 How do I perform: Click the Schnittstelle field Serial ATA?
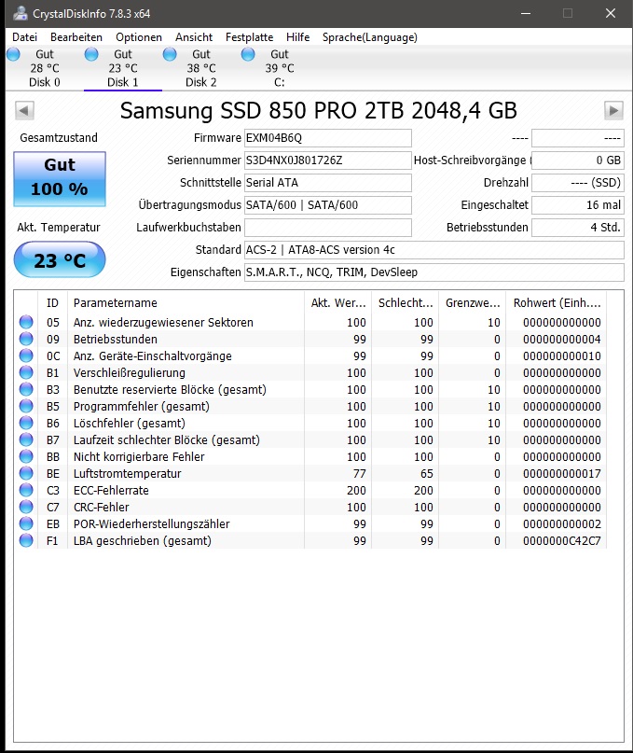pyautogui.click(x=328, y=183)
